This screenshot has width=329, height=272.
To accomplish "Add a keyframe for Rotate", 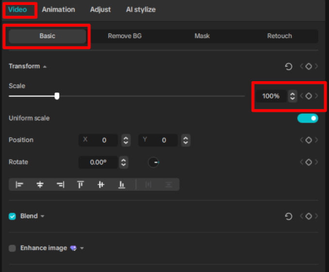I will pyautogui.click(x=309, y=162).
